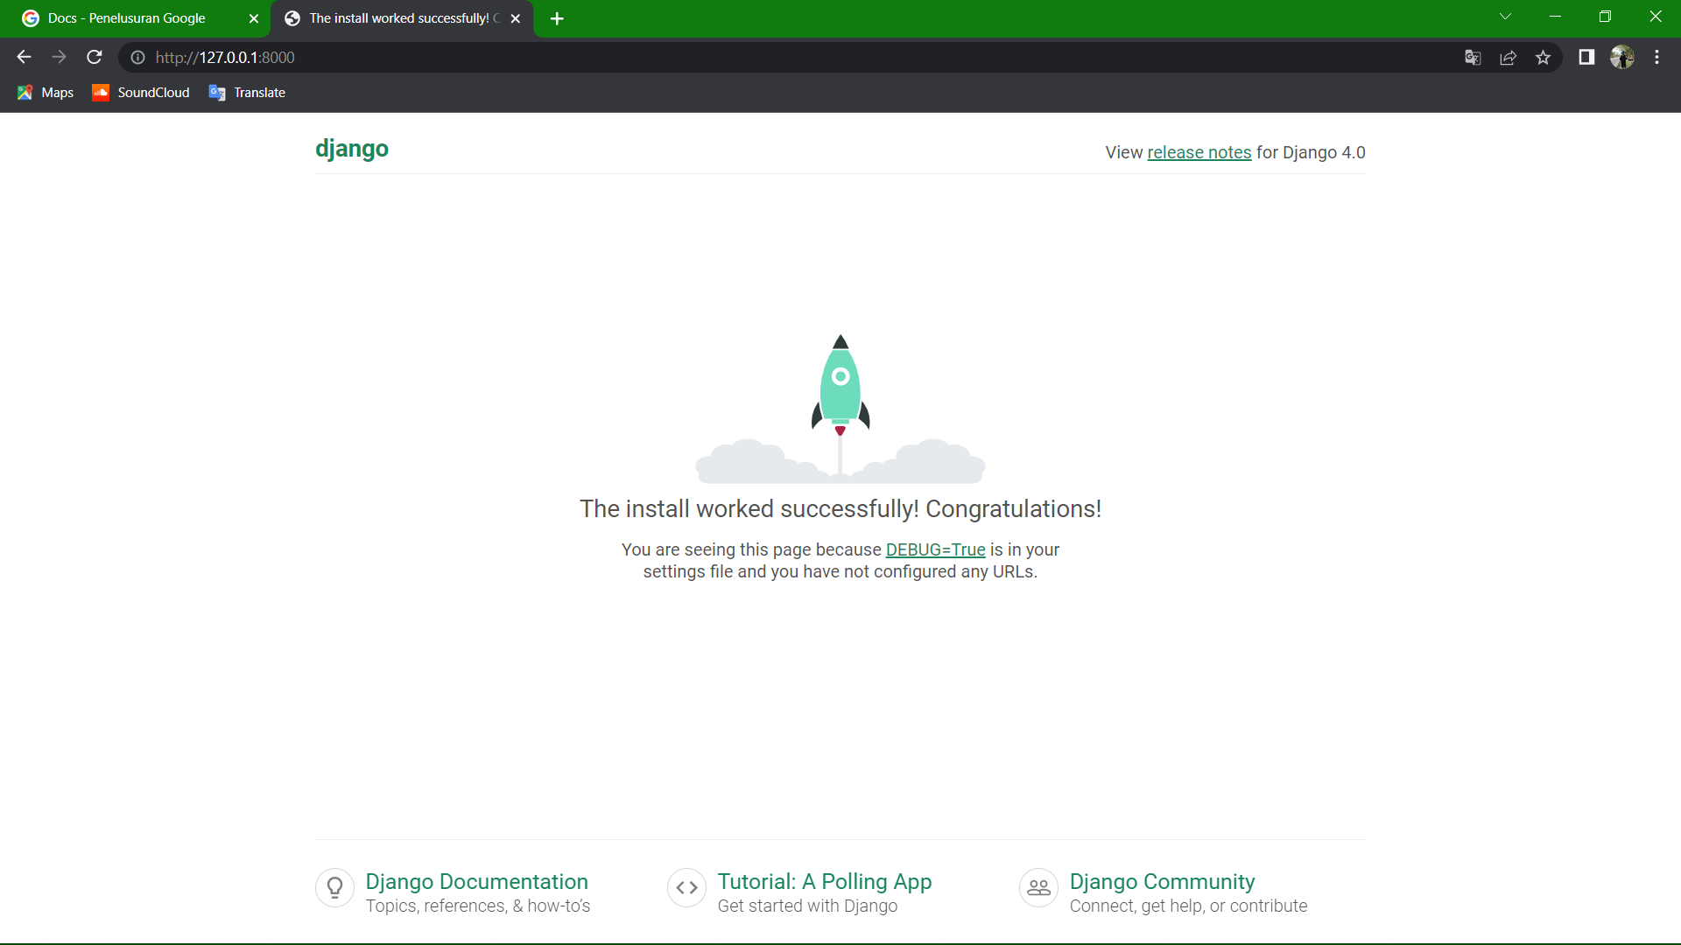Click the browser back arrow
The height and width of the screenshot is (945, 1681).
pyautogui.click(x=24, y=57)
